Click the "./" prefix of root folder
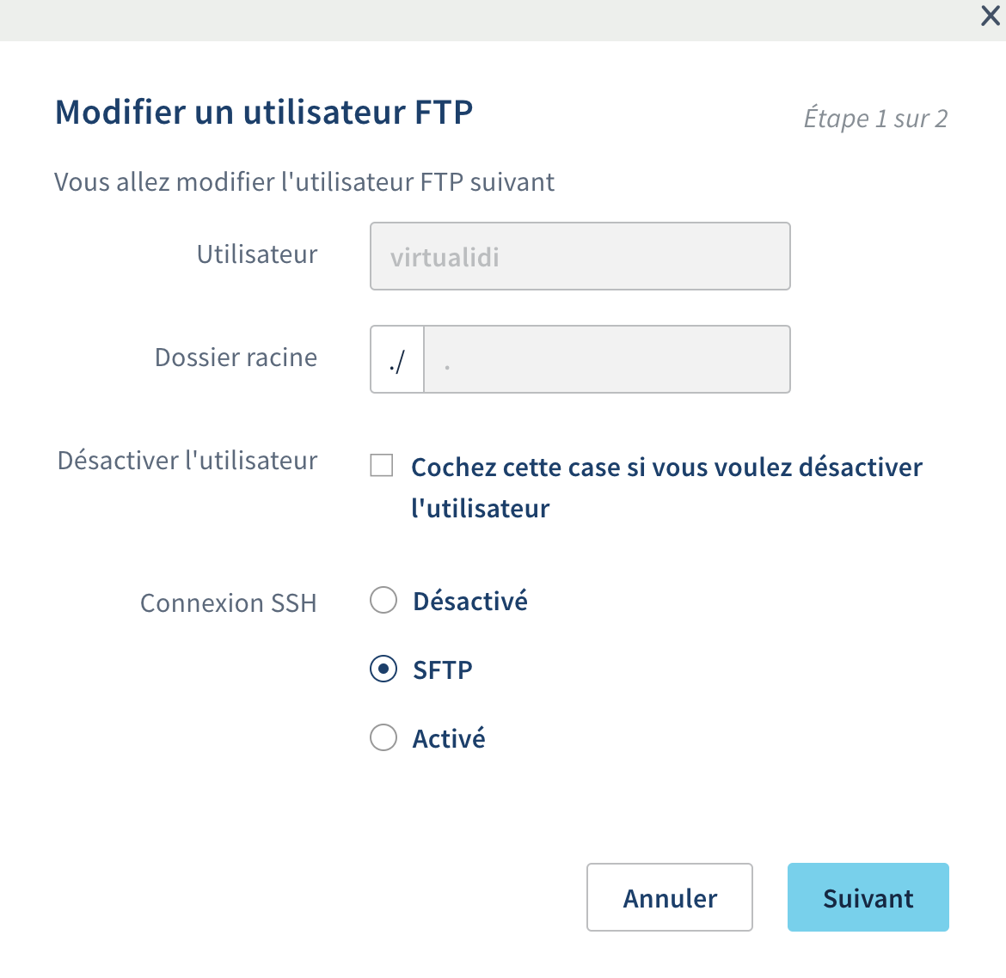The height and width of the screenshot is (978, 1006). pyautogui.click(x=397, y=359)
